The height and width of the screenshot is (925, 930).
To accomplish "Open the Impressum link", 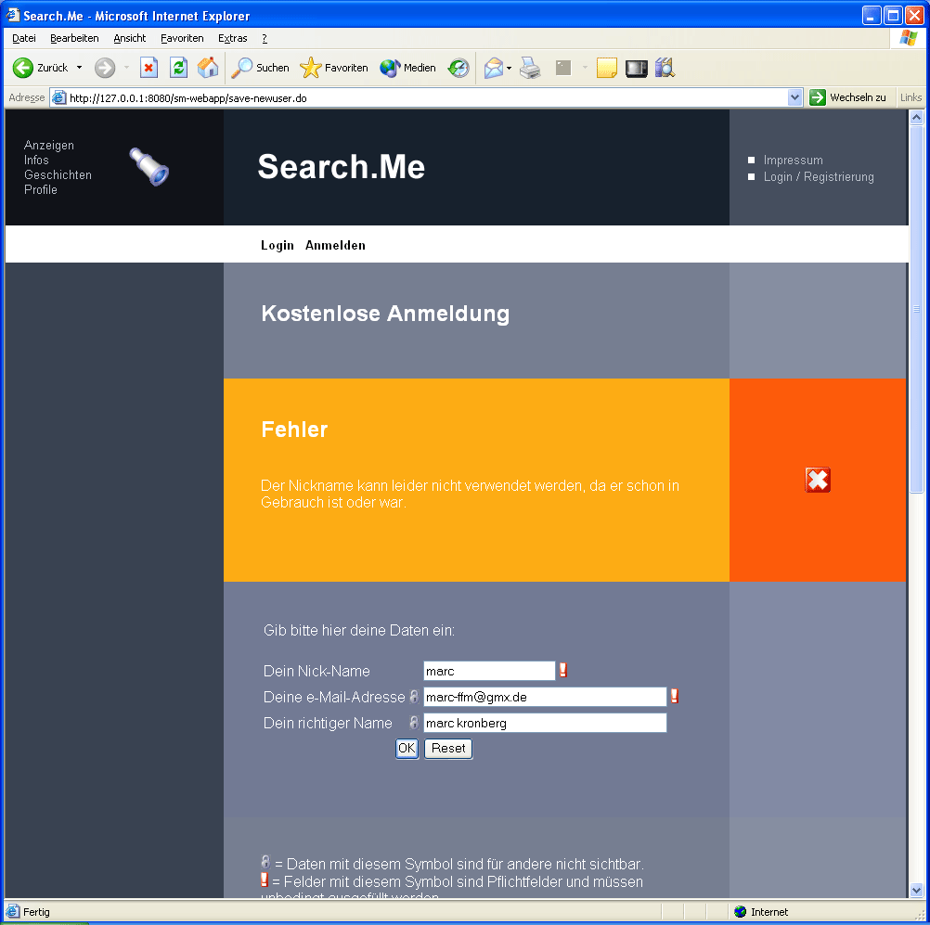I will (793, 161).
